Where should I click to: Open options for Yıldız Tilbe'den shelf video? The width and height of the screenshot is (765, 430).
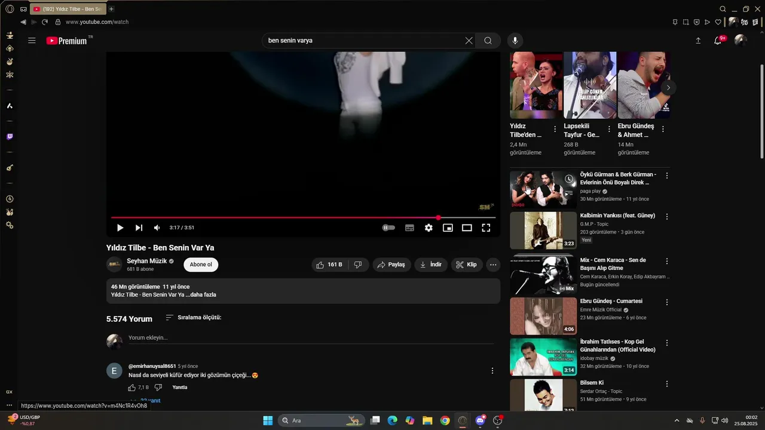[x=555, y=129]
